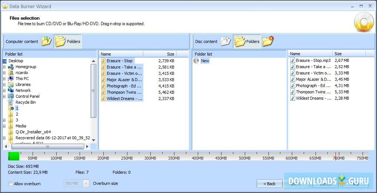Click horizontal scroll right arrow in folder tree
Screen dimensions: 377x193
87,146
